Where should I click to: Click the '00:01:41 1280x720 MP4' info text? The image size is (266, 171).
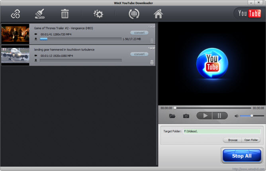pos(56,35)
